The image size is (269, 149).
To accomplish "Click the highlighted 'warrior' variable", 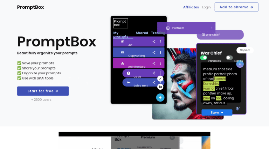I will tap(209, 89).
